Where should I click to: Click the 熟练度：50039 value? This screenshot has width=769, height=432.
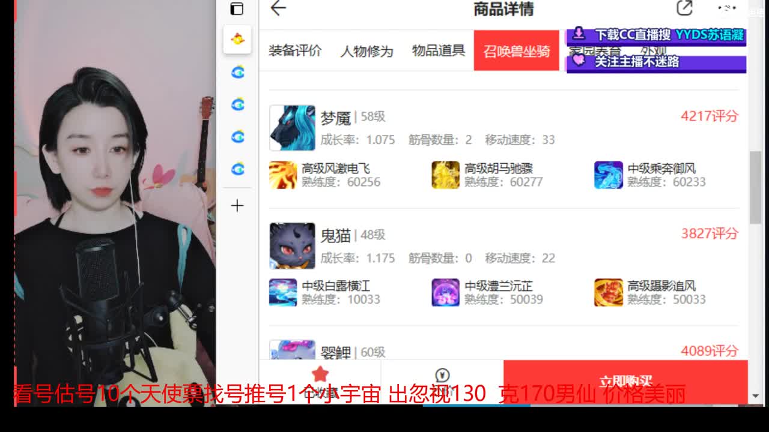504,299
